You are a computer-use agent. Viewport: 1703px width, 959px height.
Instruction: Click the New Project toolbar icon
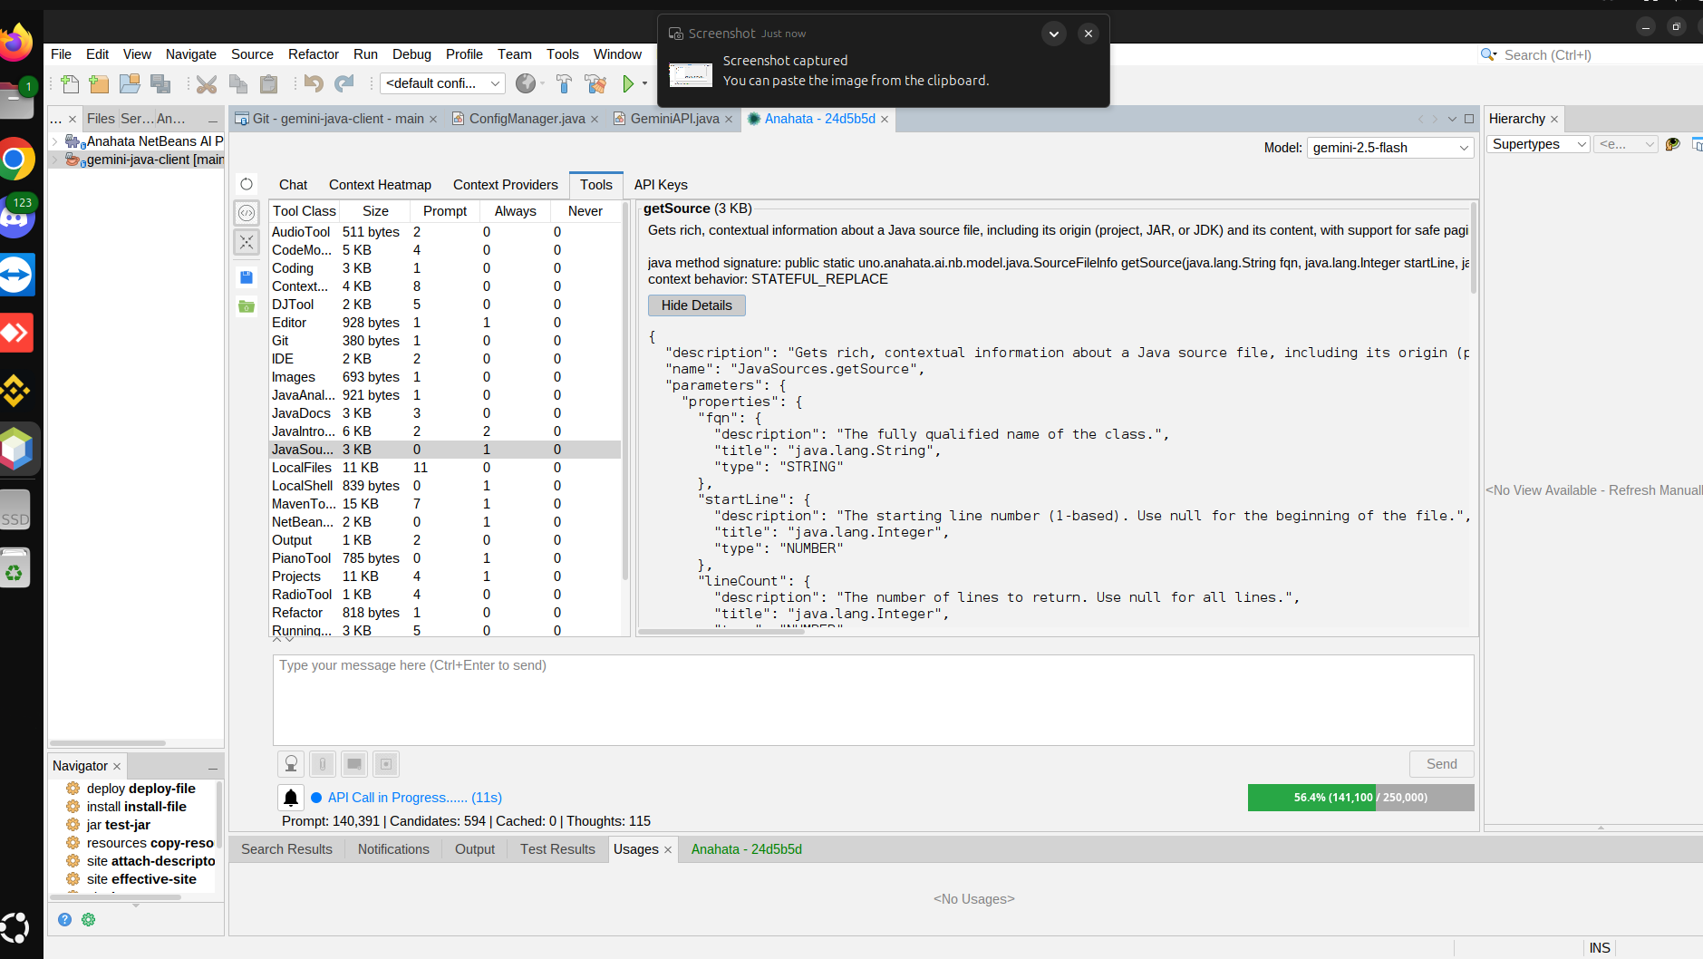pyautogui.click(x=100, y=84)
